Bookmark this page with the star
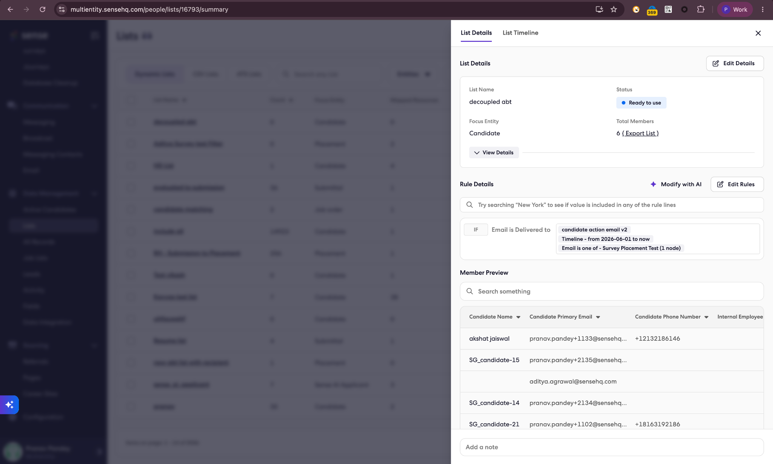Screen dimensions: 773x464 pos(614,9)
